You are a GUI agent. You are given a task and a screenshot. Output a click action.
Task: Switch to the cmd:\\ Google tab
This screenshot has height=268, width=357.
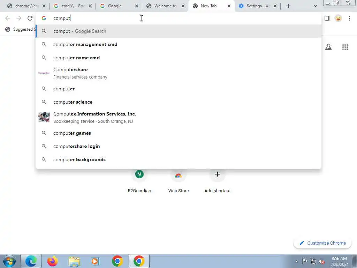[73, 6]
